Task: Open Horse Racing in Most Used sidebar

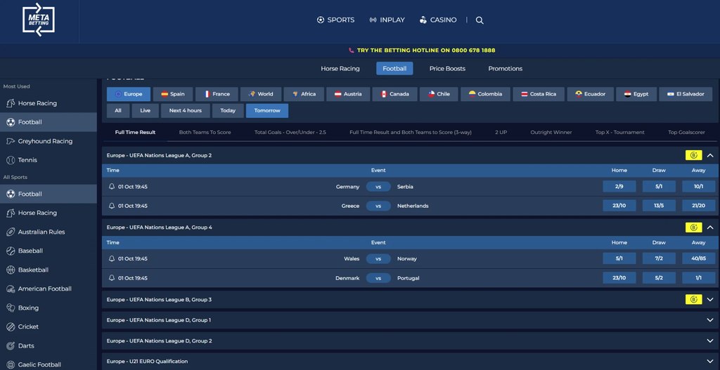Action: (49, 103)
